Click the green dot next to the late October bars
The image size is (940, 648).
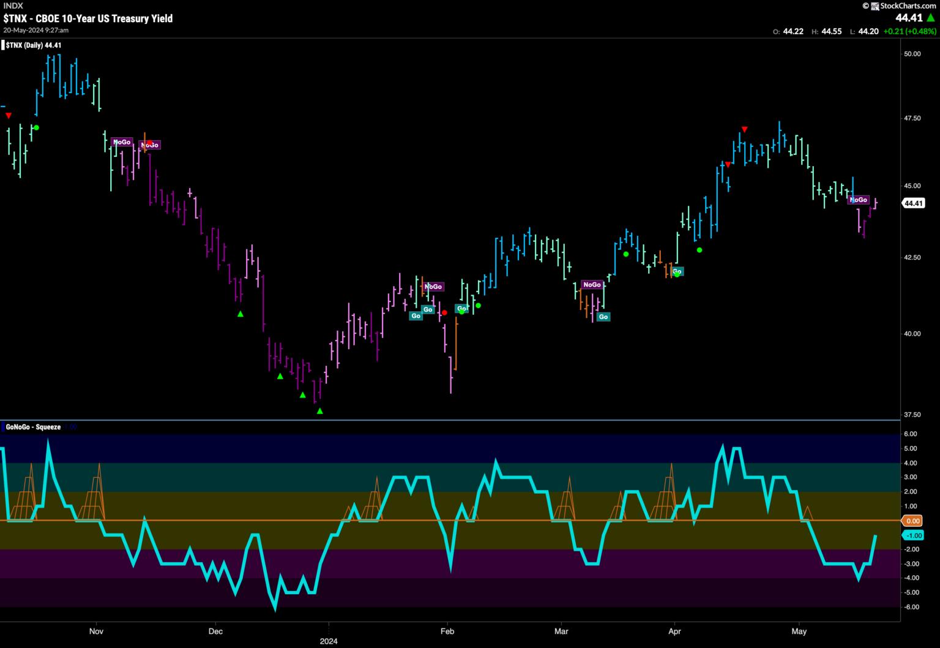[36, 127]
